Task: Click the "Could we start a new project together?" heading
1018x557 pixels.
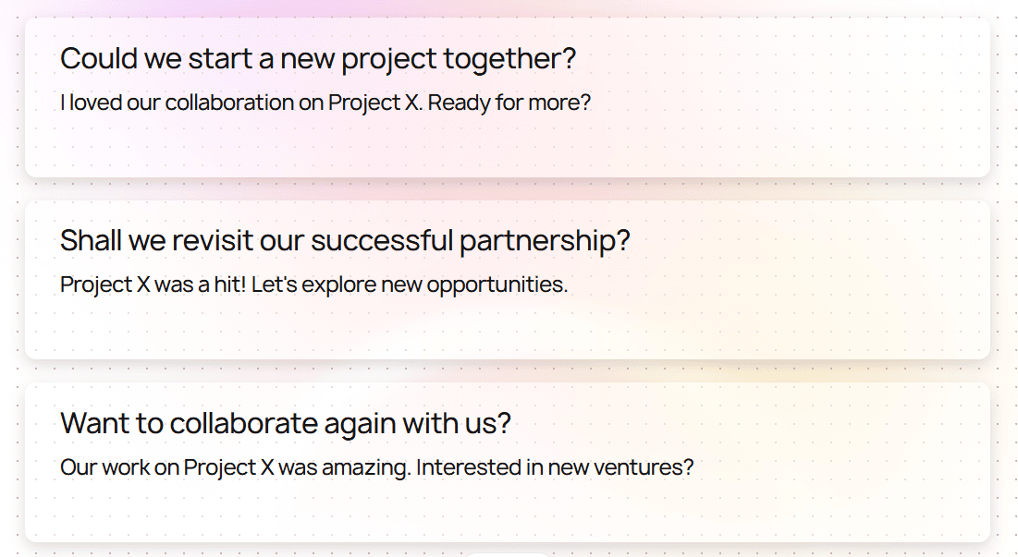Action: [317, 59]
